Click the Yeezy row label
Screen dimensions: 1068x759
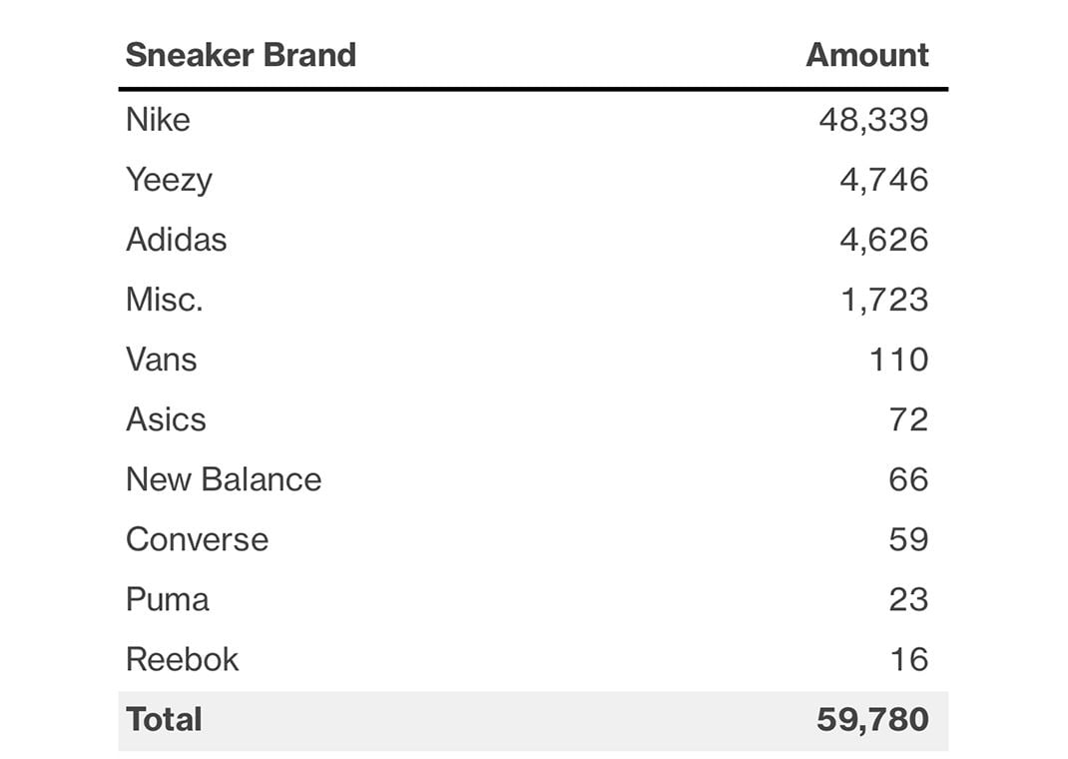tap(169, 180)
